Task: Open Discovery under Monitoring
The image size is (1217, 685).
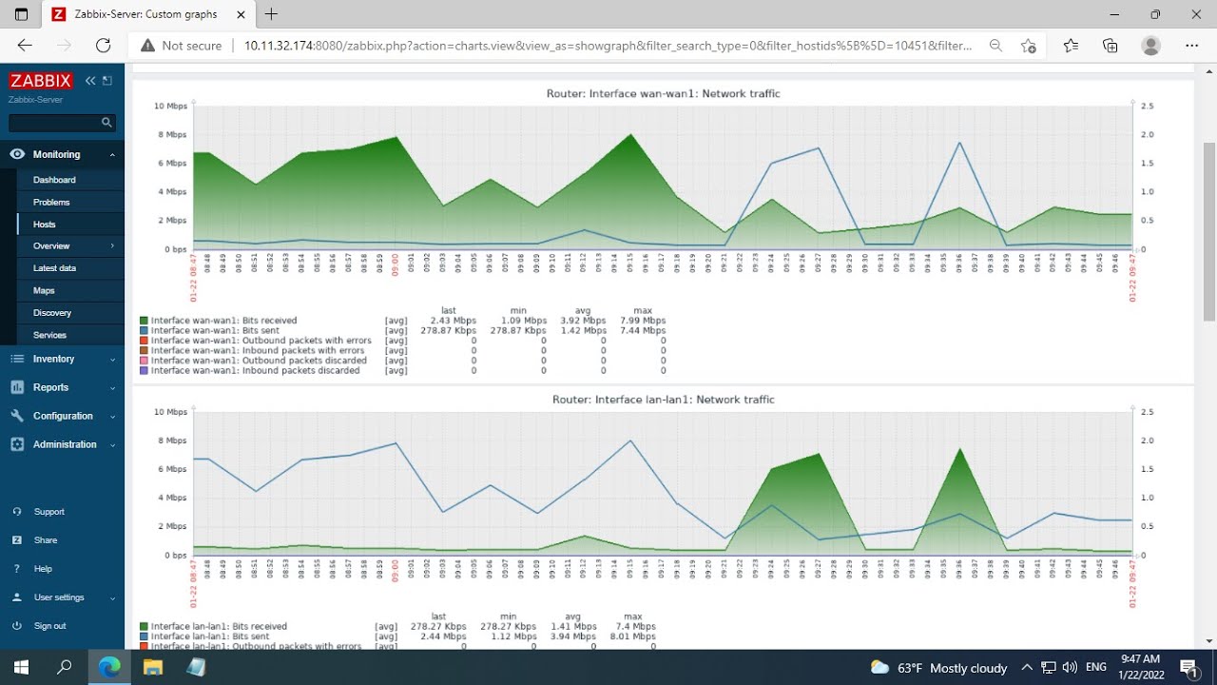Action: [x=52, y=312]
